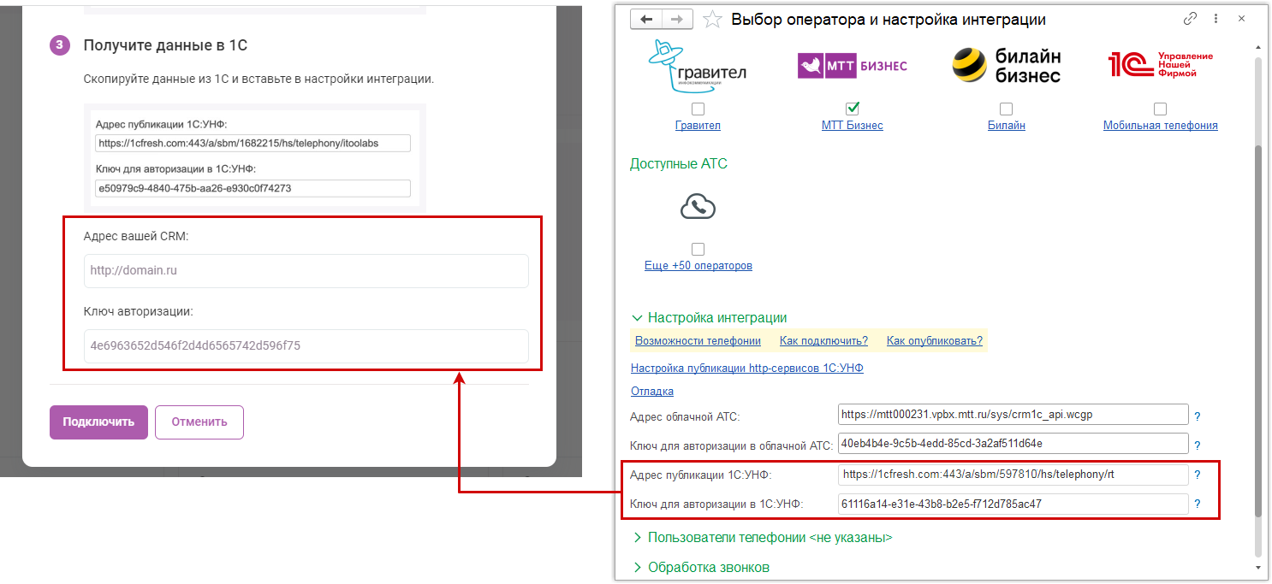Add window to favorites with star icon
The width and height of the screenshot is (1272, 584).
pyautogui.click(x=712, y=19)
